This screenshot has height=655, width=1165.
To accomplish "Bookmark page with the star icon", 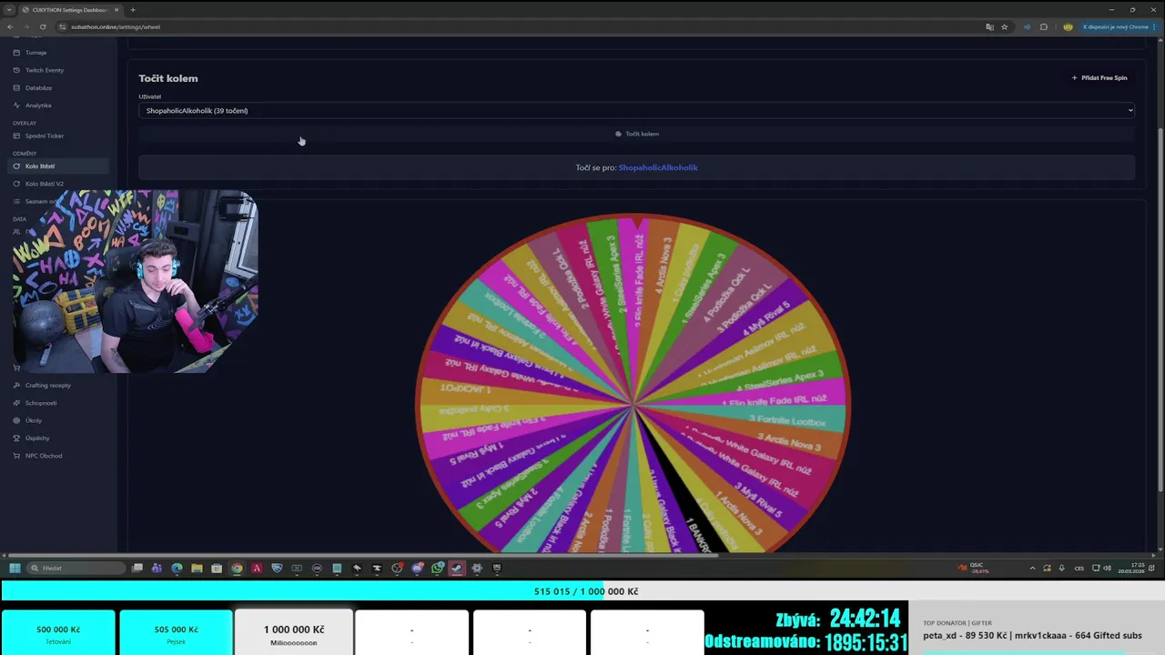I will [1004, 26].
